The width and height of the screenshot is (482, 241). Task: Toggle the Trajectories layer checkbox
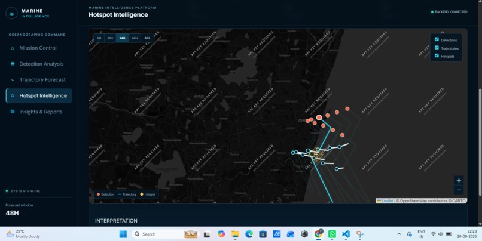click(437, 48)
